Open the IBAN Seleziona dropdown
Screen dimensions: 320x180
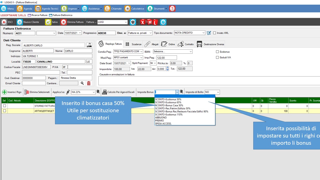click(x=190, y=51)
